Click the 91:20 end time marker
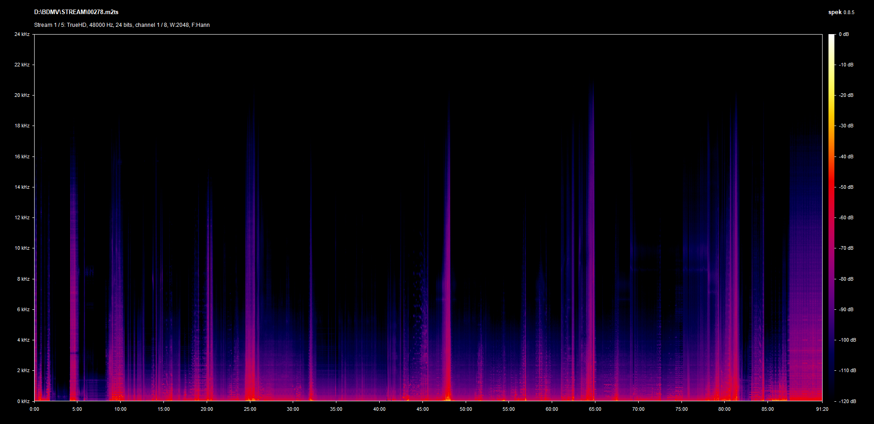874x424 pixels. pyautogui.click(x=822, y=409)
